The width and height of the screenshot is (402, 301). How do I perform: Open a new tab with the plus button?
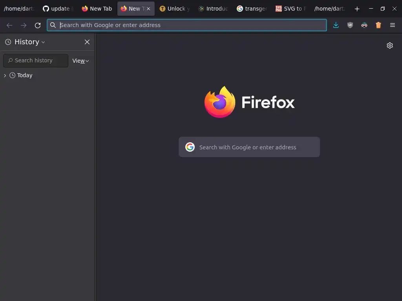pyautogui.click(x=357, y=9)
